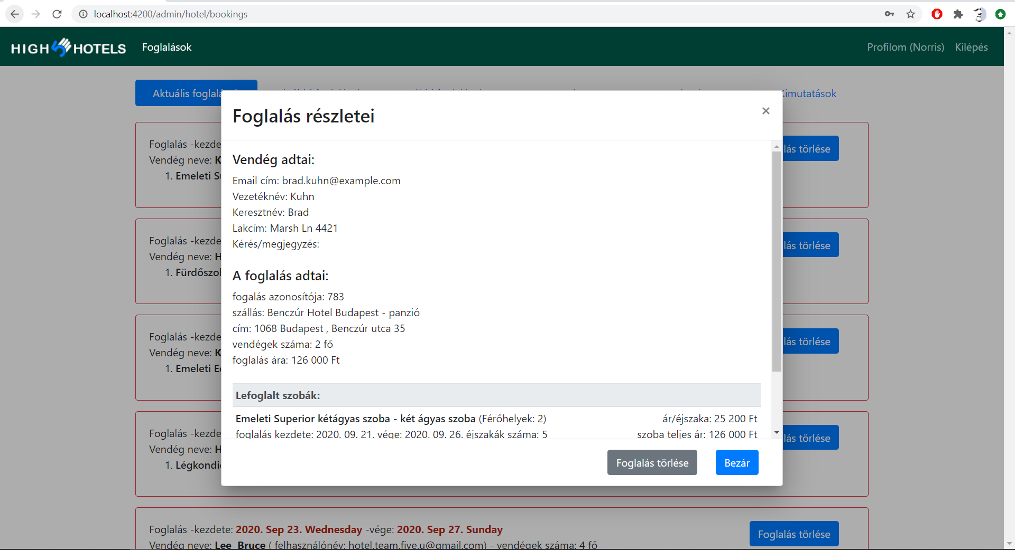Click 'cím: 1068 Budapest, Benczúr utca 35'
This screenshot has height=550, width=1015.
coord(319,328)
